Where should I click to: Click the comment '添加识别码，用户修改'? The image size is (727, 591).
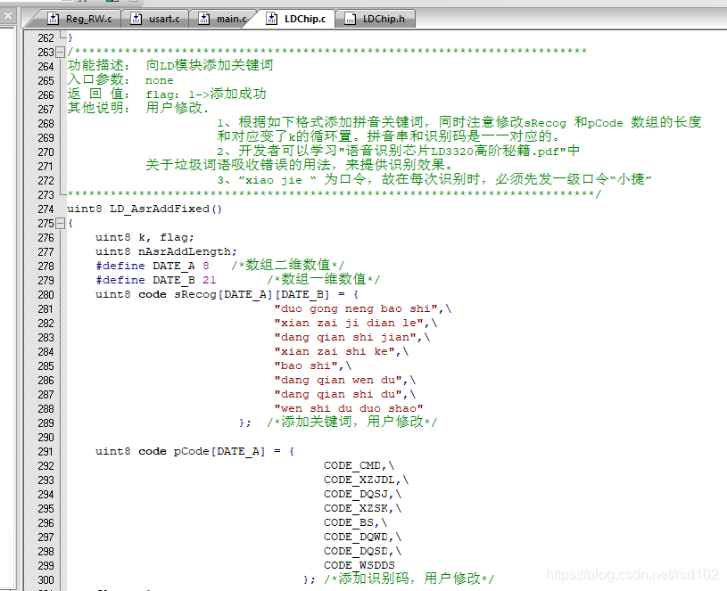409,579
